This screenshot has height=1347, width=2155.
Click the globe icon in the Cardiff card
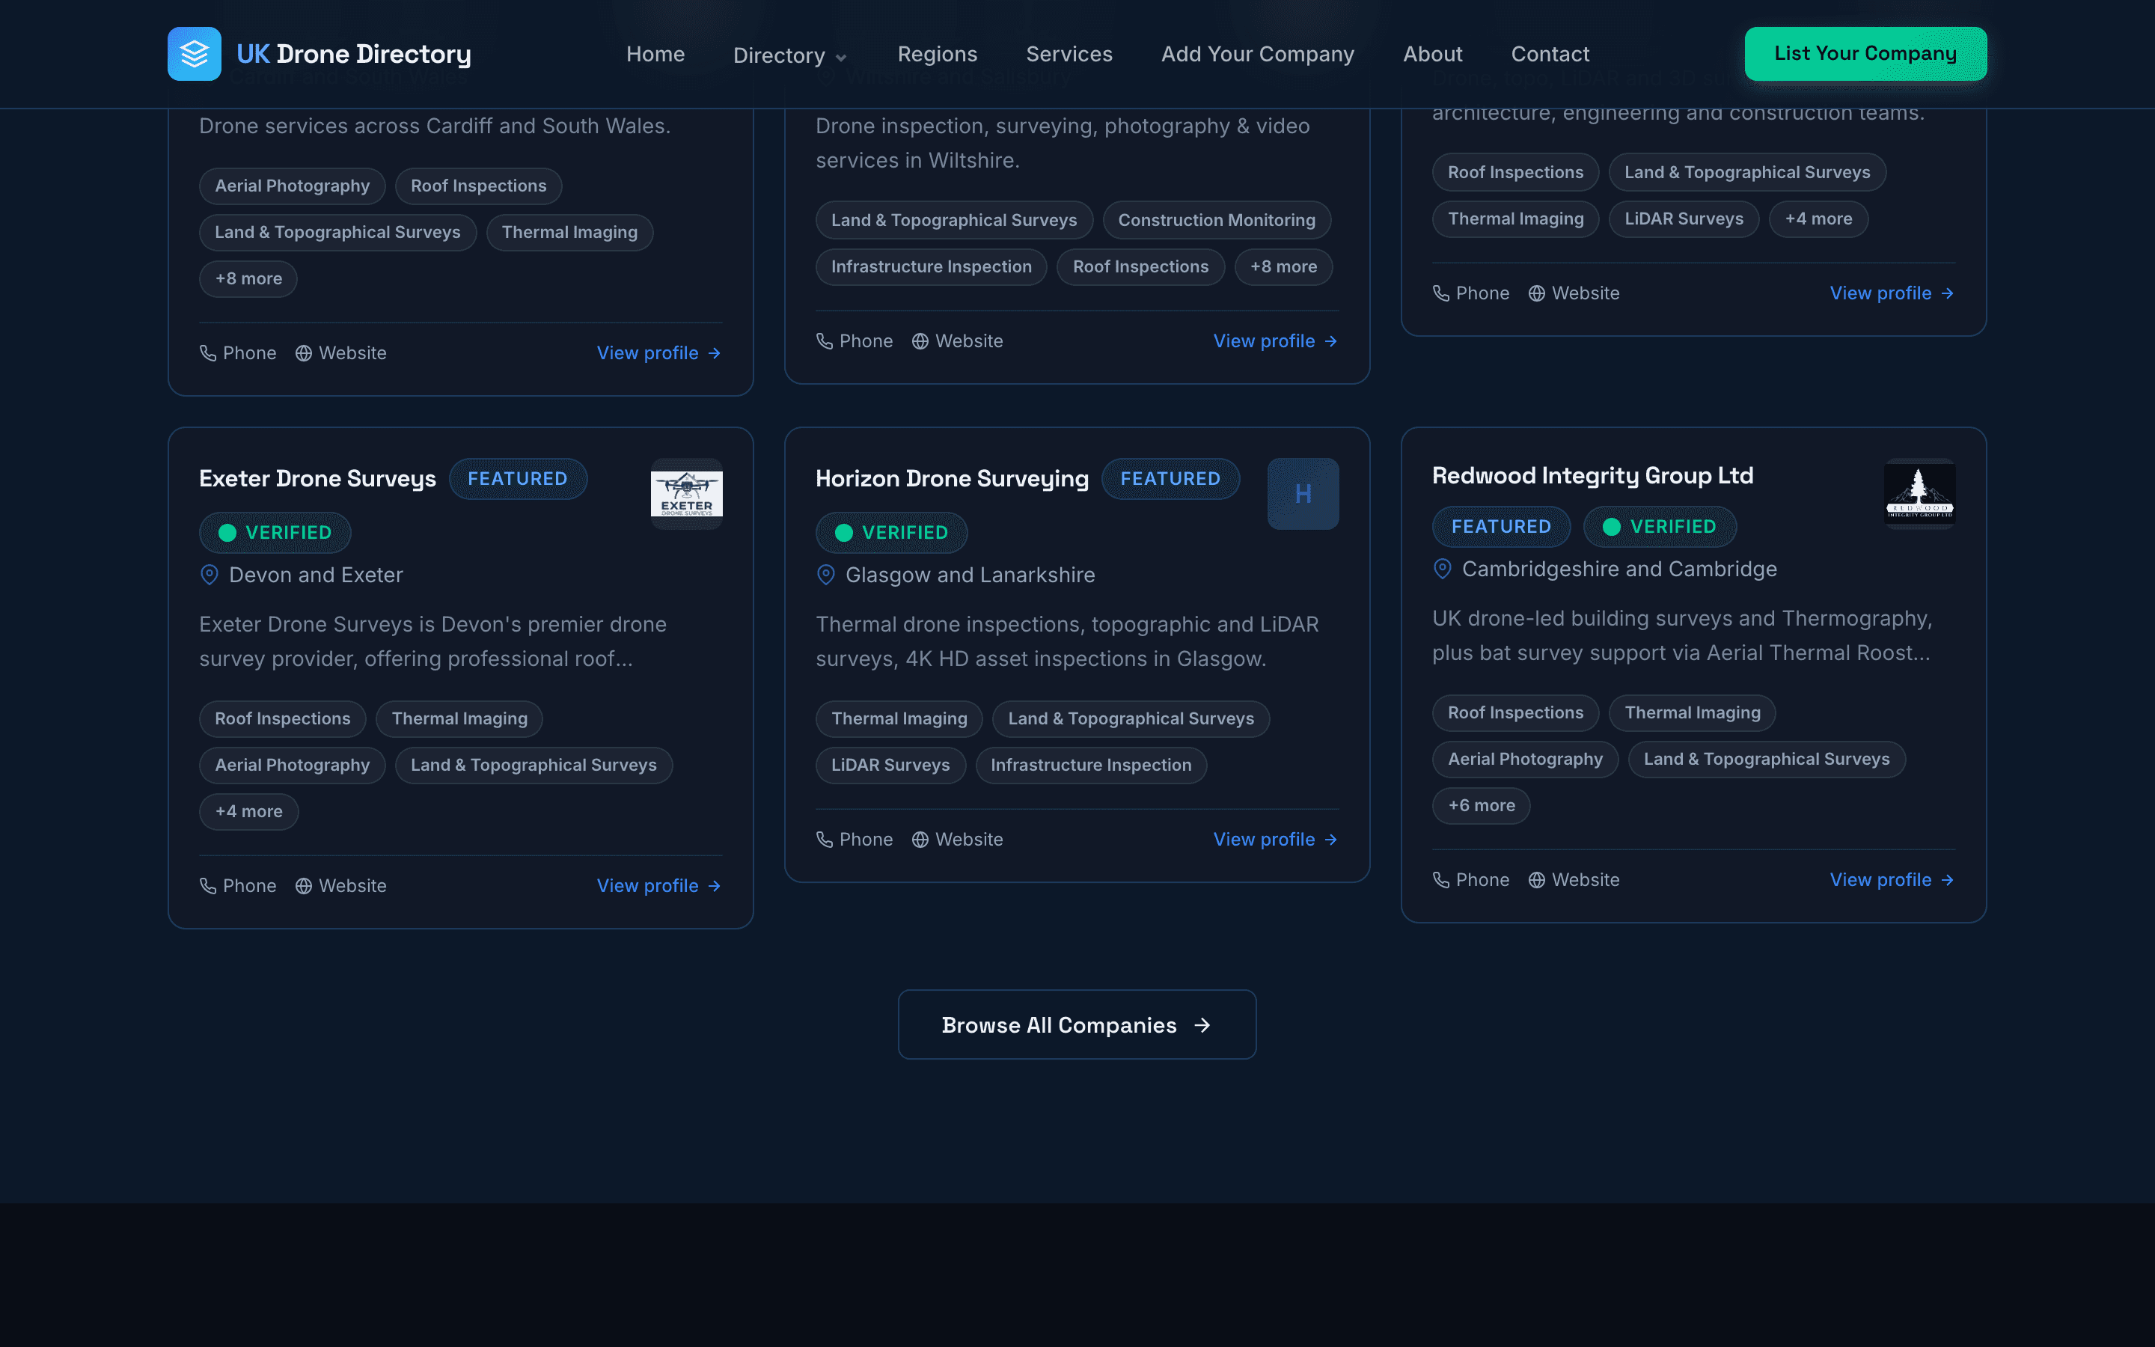pos(304,352)
